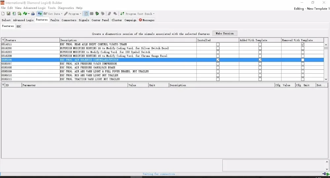The width and height of the screenshot is (330, 178).
Task: Uncheck Removed With Template for feature 0514011
Action: (x=303, y=44)
